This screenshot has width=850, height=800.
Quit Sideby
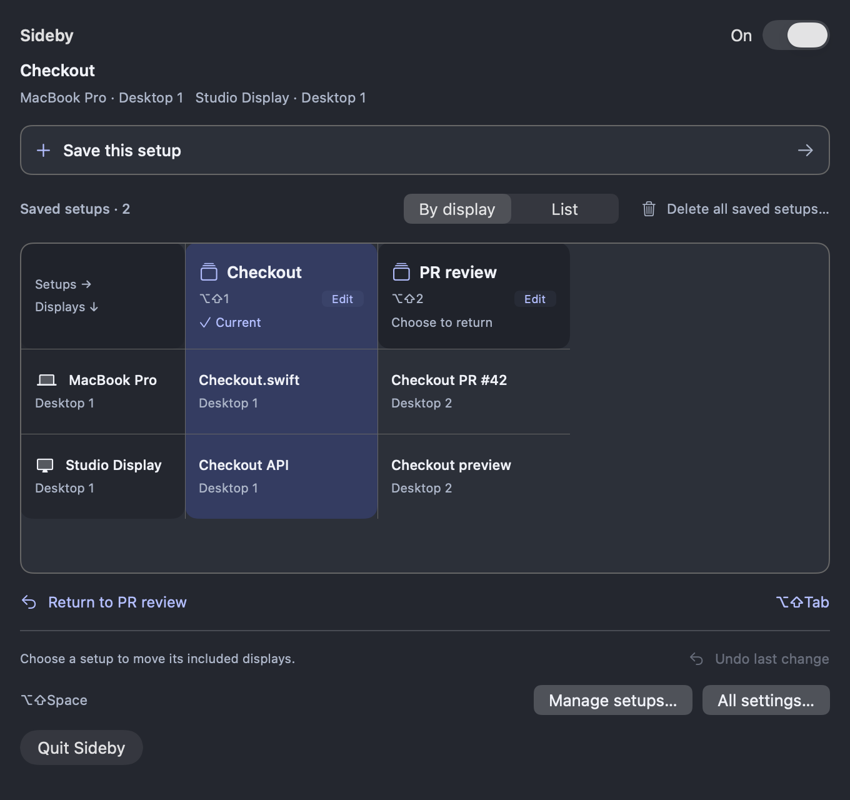[x=81, y=747]
